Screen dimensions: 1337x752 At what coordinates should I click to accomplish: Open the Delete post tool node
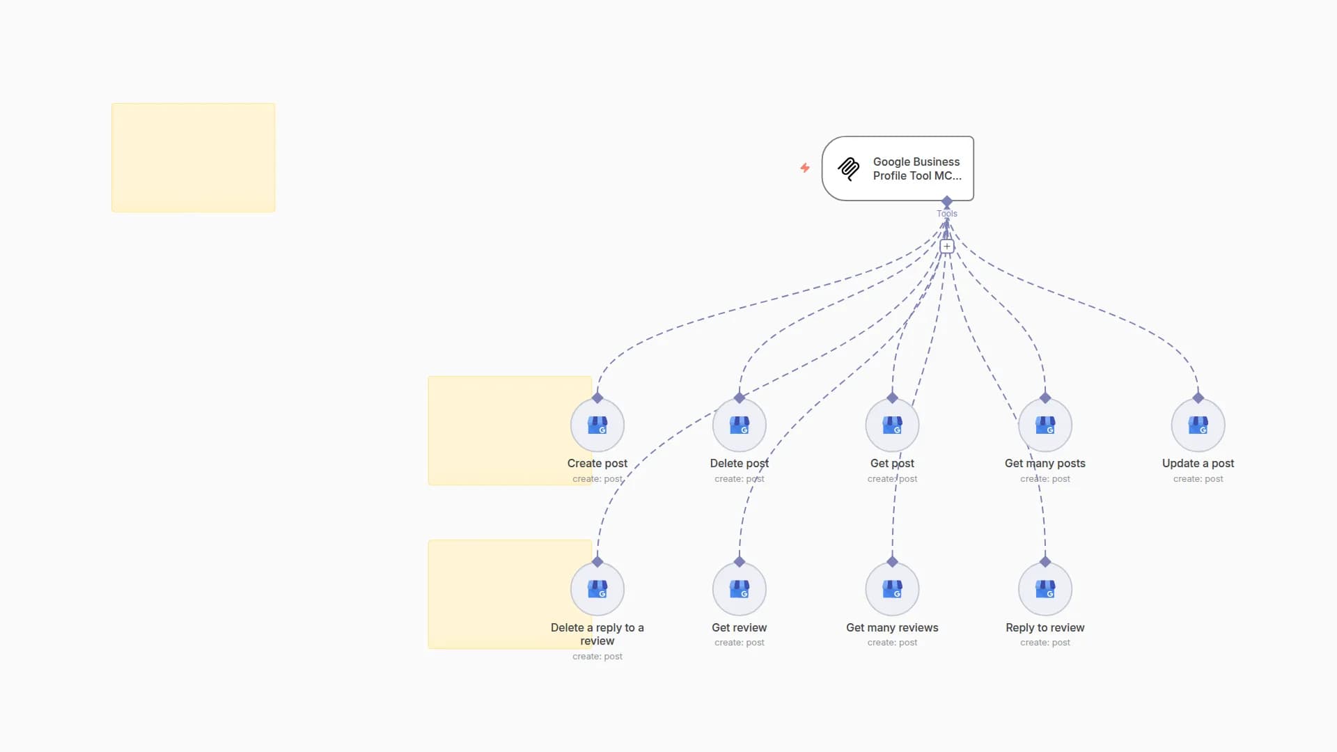pos(739,425)
